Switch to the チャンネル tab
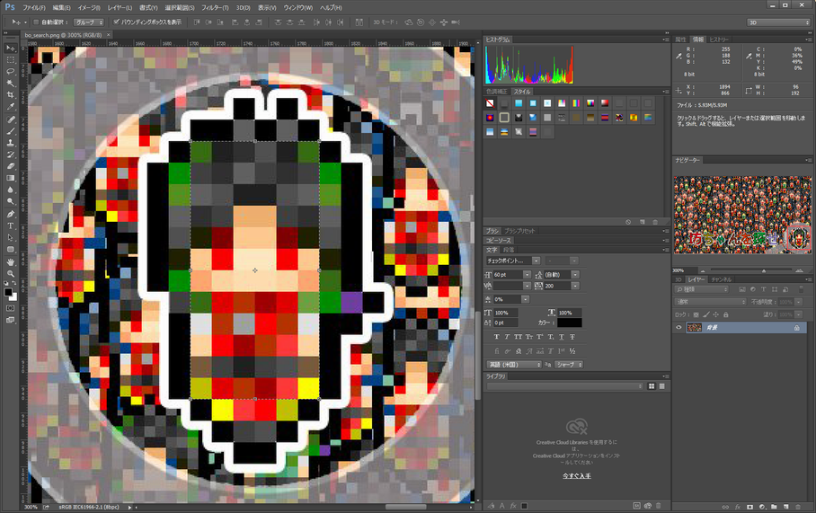The width and height of the screenshot is (816, 513). 721,279
